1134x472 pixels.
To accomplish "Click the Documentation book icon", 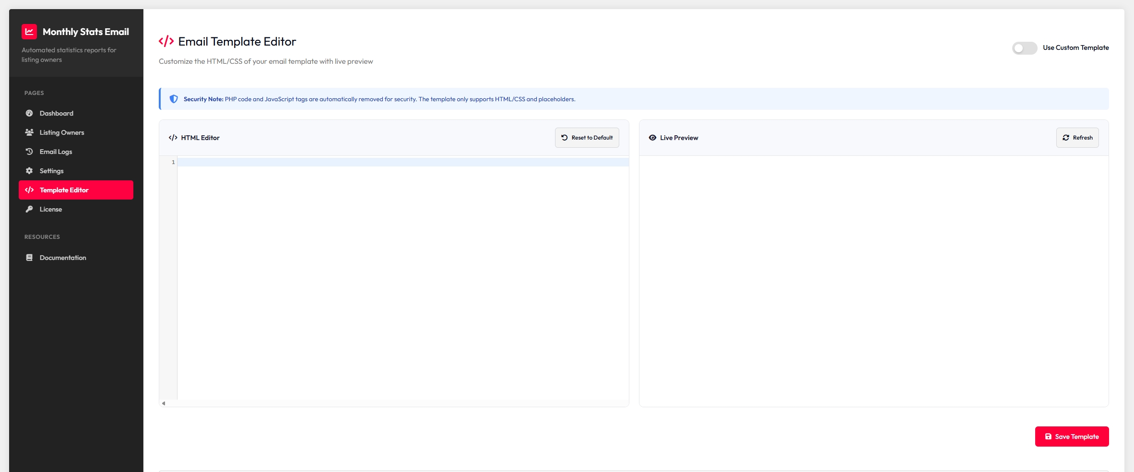I will point(29,258).
